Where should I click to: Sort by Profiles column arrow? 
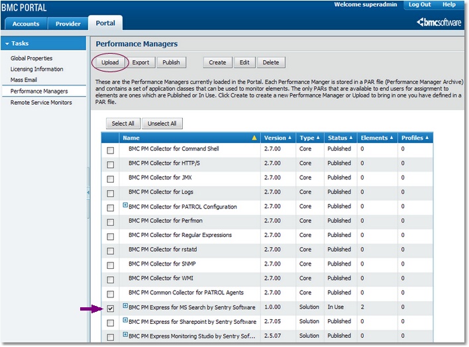pyautogui.click(x=427, y=138)
